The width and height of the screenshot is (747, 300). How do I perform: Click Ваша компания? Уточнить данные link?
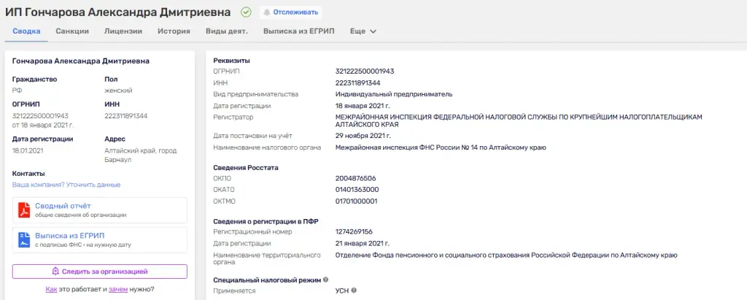coord(66,185)
